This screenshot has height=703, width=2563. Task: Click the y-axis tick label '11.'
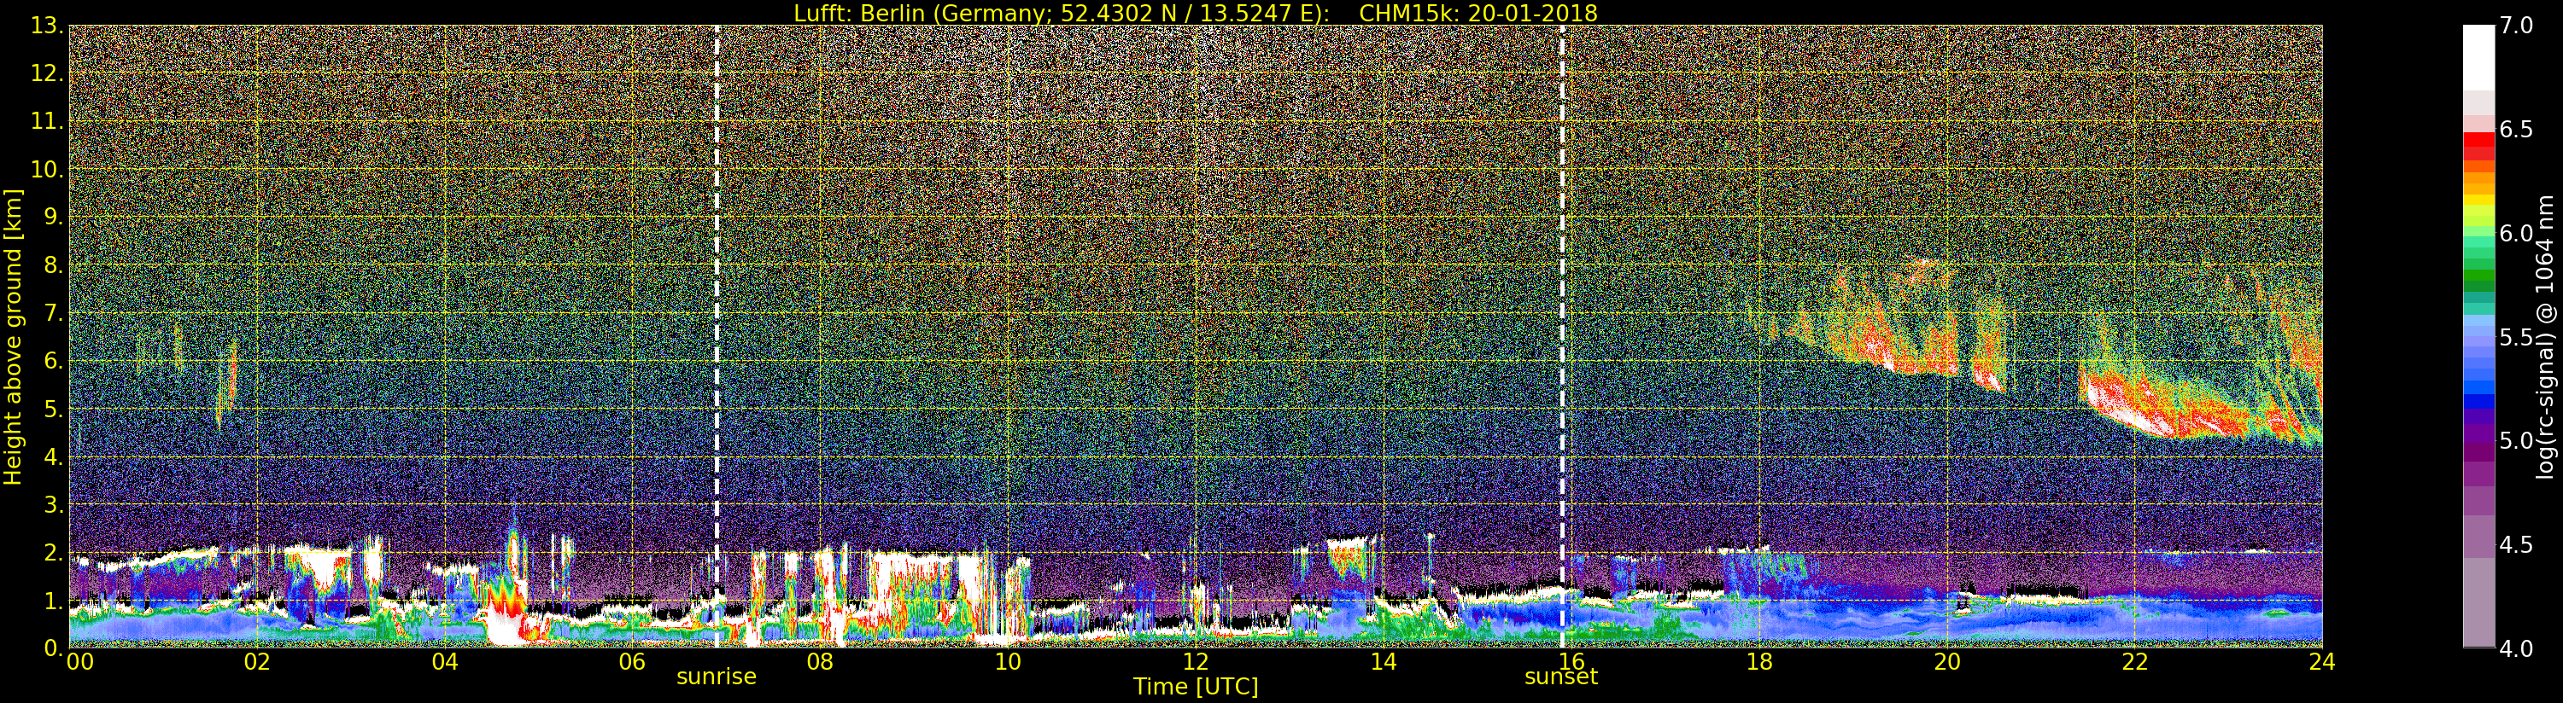click(x=46, y=121)
